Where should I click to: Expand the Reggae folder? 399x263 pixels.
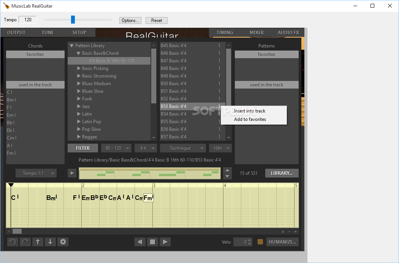[x=79, y=137]
